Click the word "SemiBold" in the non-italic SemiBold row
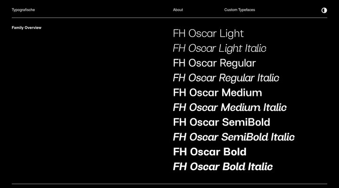339x188 pixels. tap(246, 122)
